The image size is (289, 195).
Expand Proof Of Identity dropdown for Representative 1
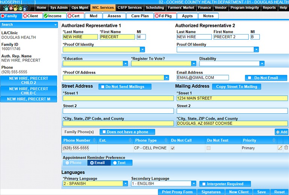point(142,49)
